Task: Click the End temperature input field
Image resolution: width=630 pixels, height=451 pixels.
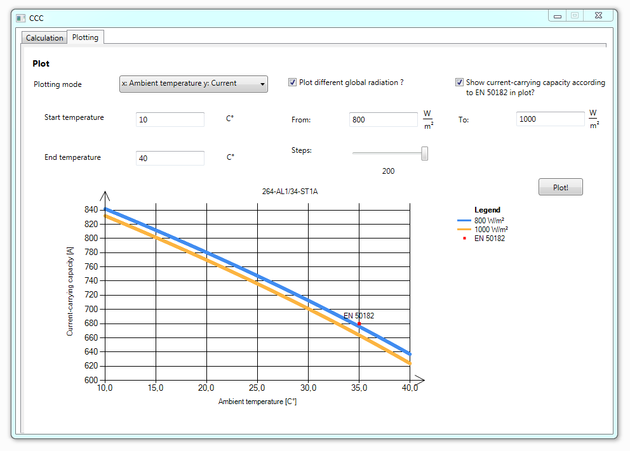Action: point(170,158)
